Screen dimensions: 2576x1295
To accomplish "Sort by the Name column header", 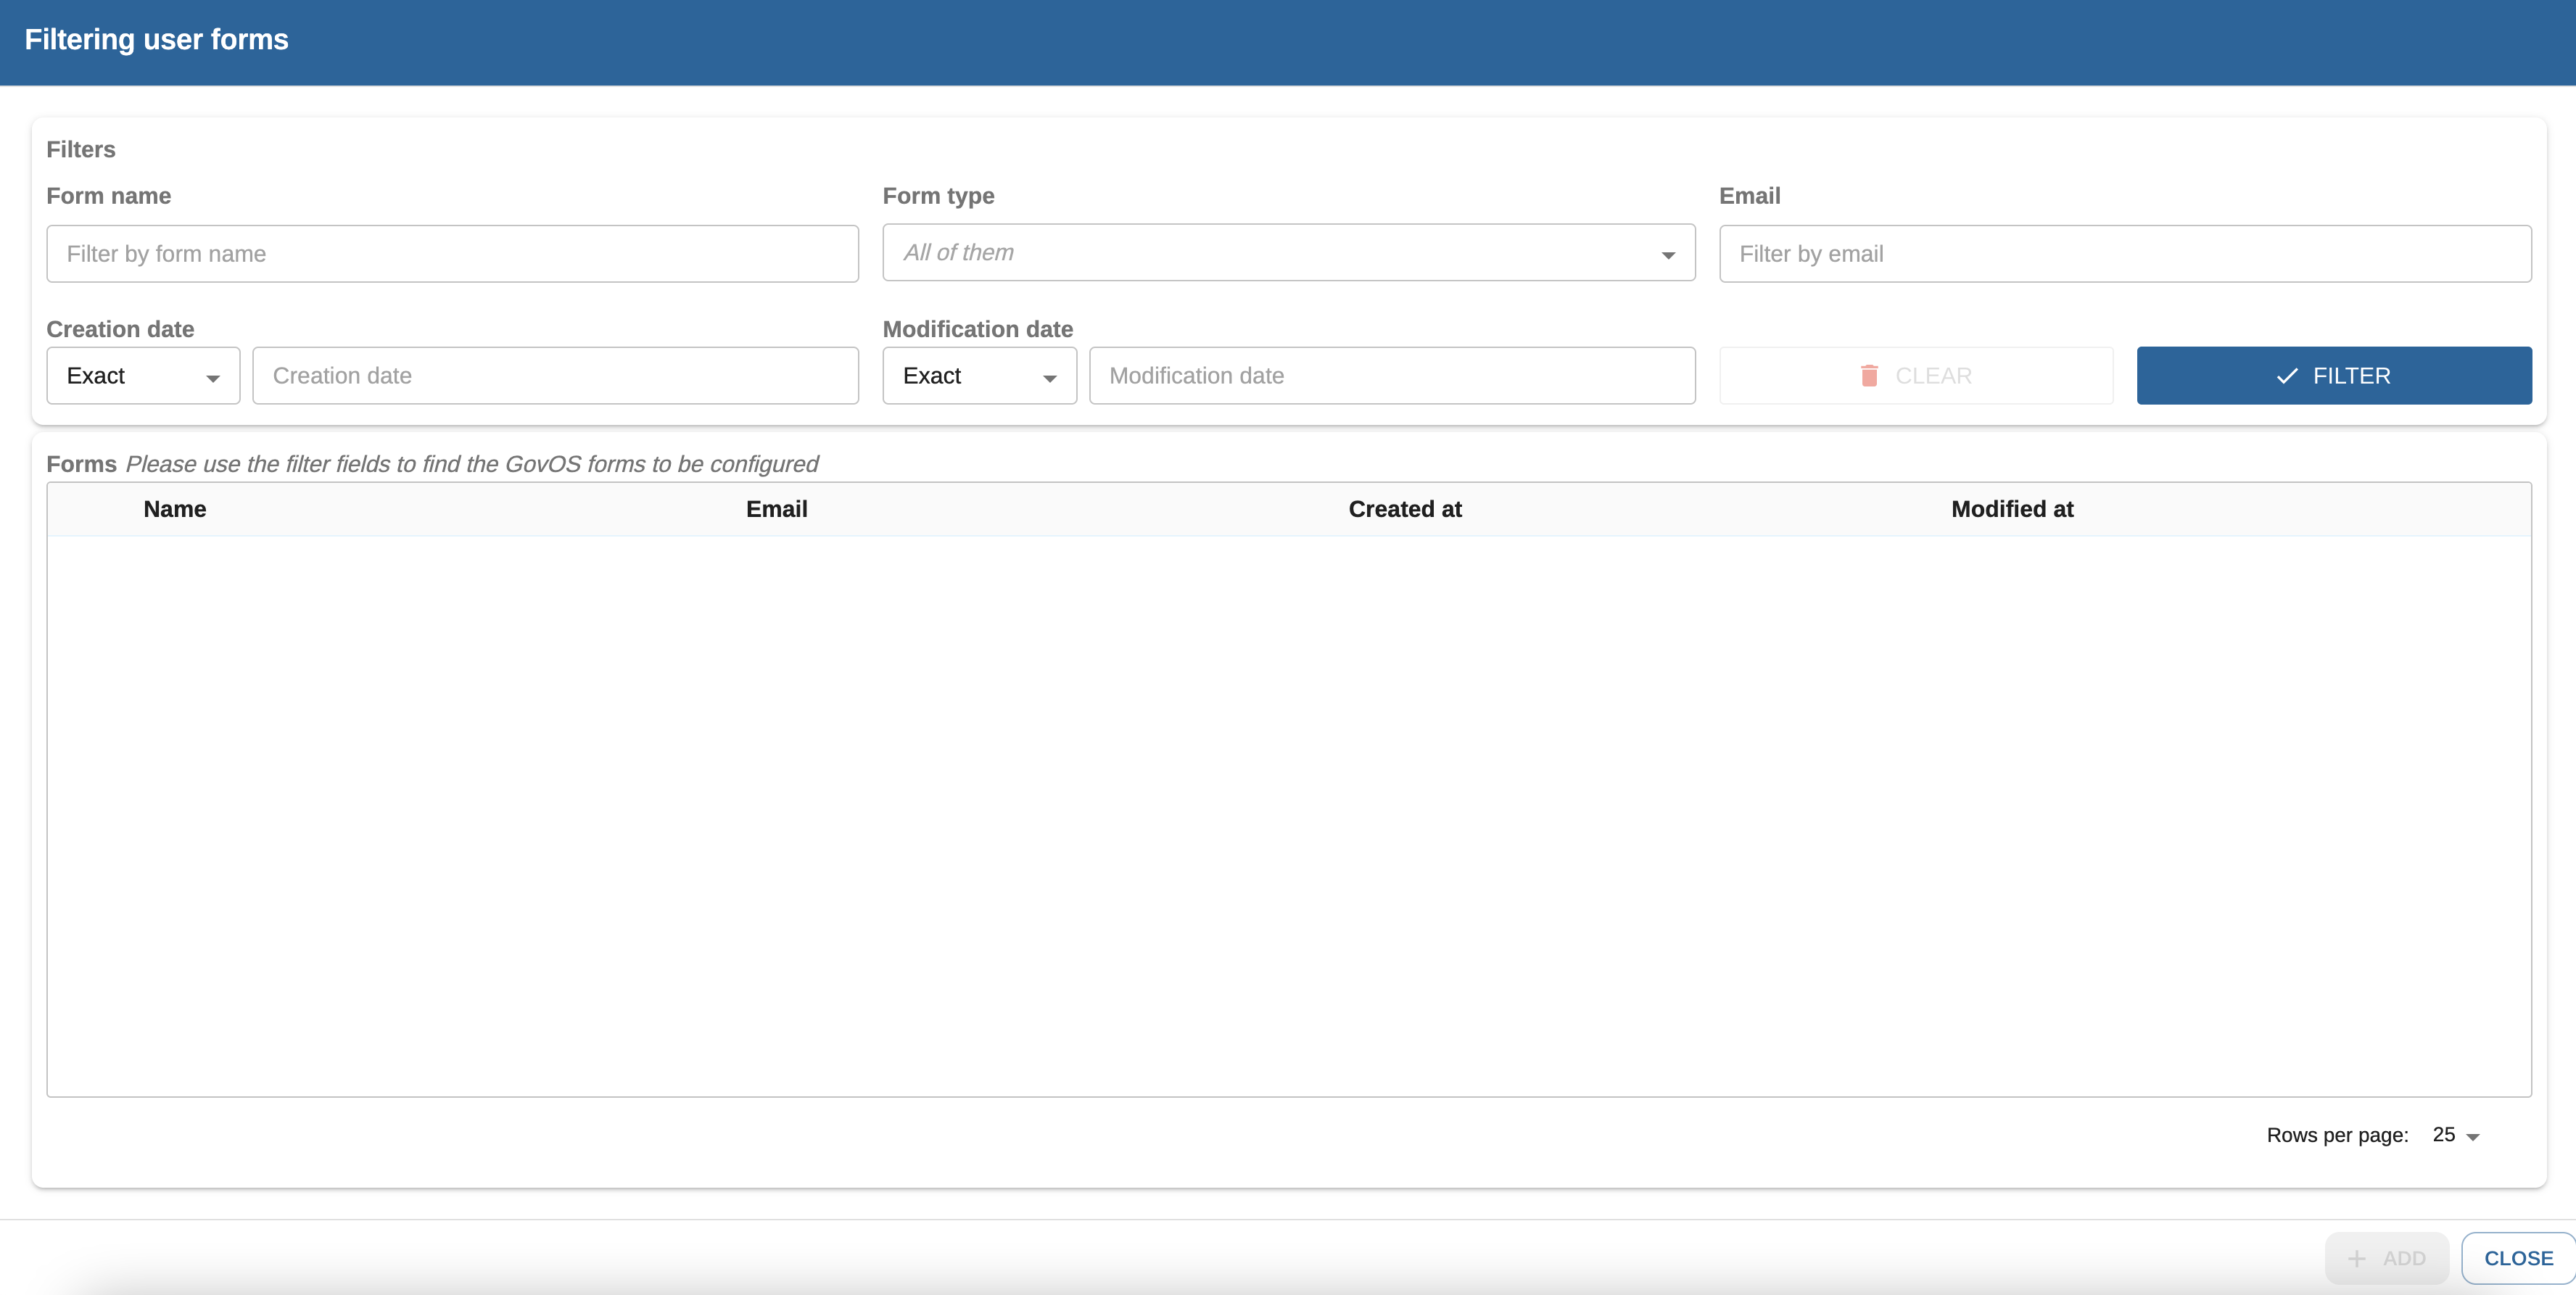I will coord(175,509).
